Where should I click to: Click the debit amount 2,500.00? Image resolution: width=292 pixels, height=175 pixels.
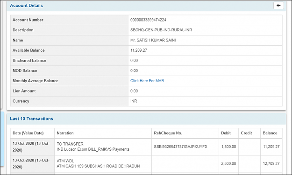[228, 163]
